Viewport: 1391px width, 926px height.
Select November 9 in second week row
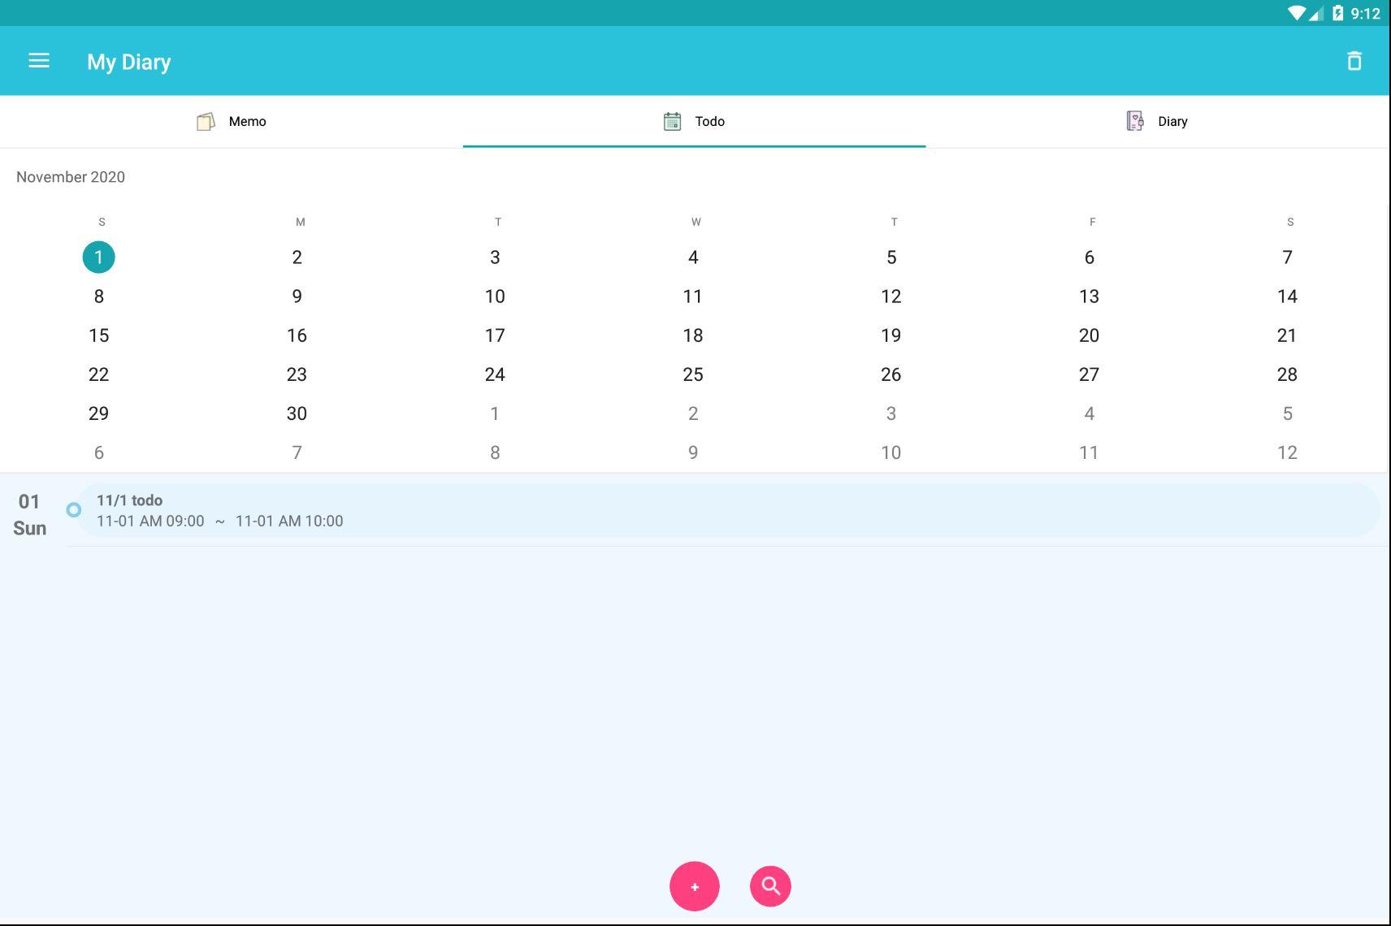click(x=297, y=296)
